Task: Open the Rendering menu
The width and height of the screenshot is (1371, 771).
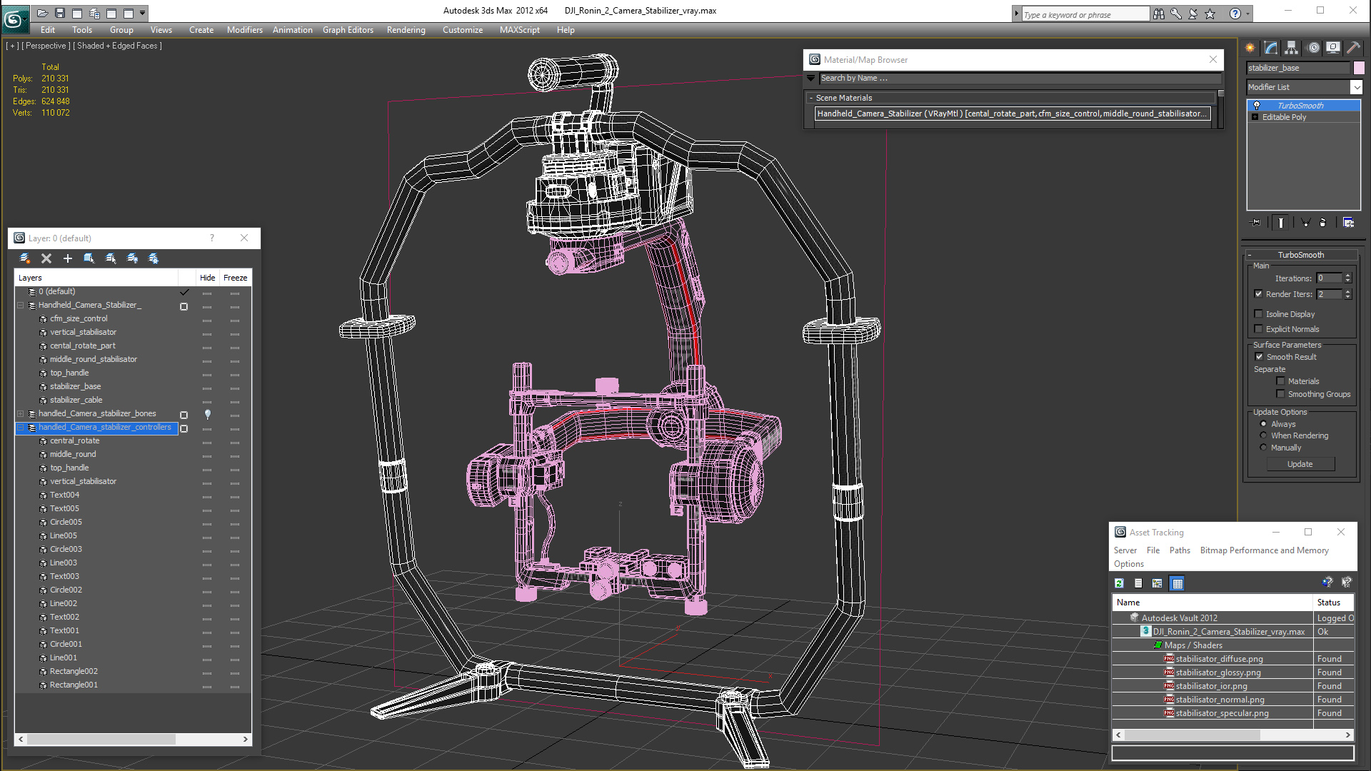Action: tap(406, 30)
